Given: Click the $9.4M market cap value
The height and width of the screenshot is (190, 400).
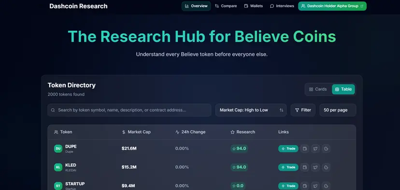Looking at the screenshot, I should (x=128, y=186).
